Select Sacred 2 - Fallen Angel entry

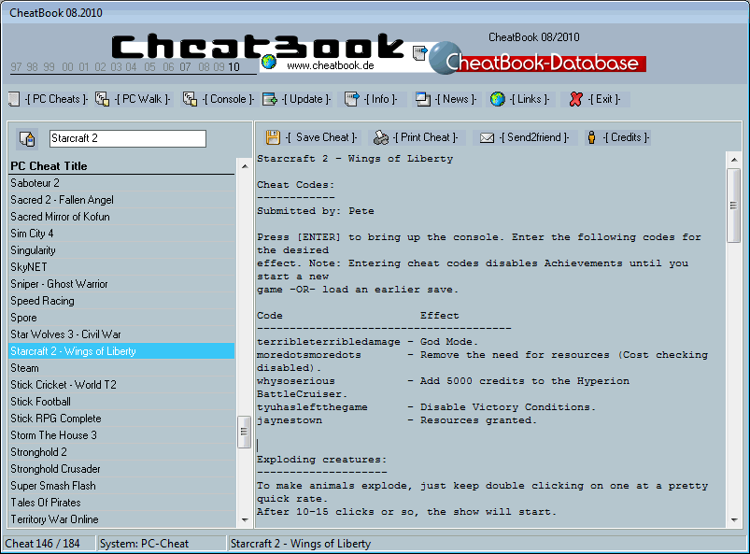[x=122, y=200]
